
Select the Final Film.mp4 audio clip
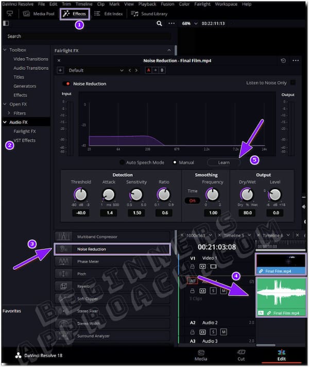[x=281, y=297]
